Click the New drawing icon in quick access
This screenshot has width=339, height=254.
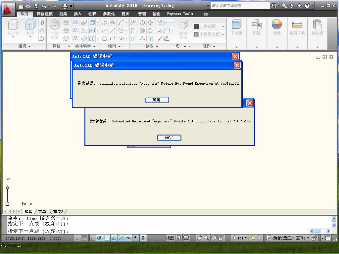(21, 6)
